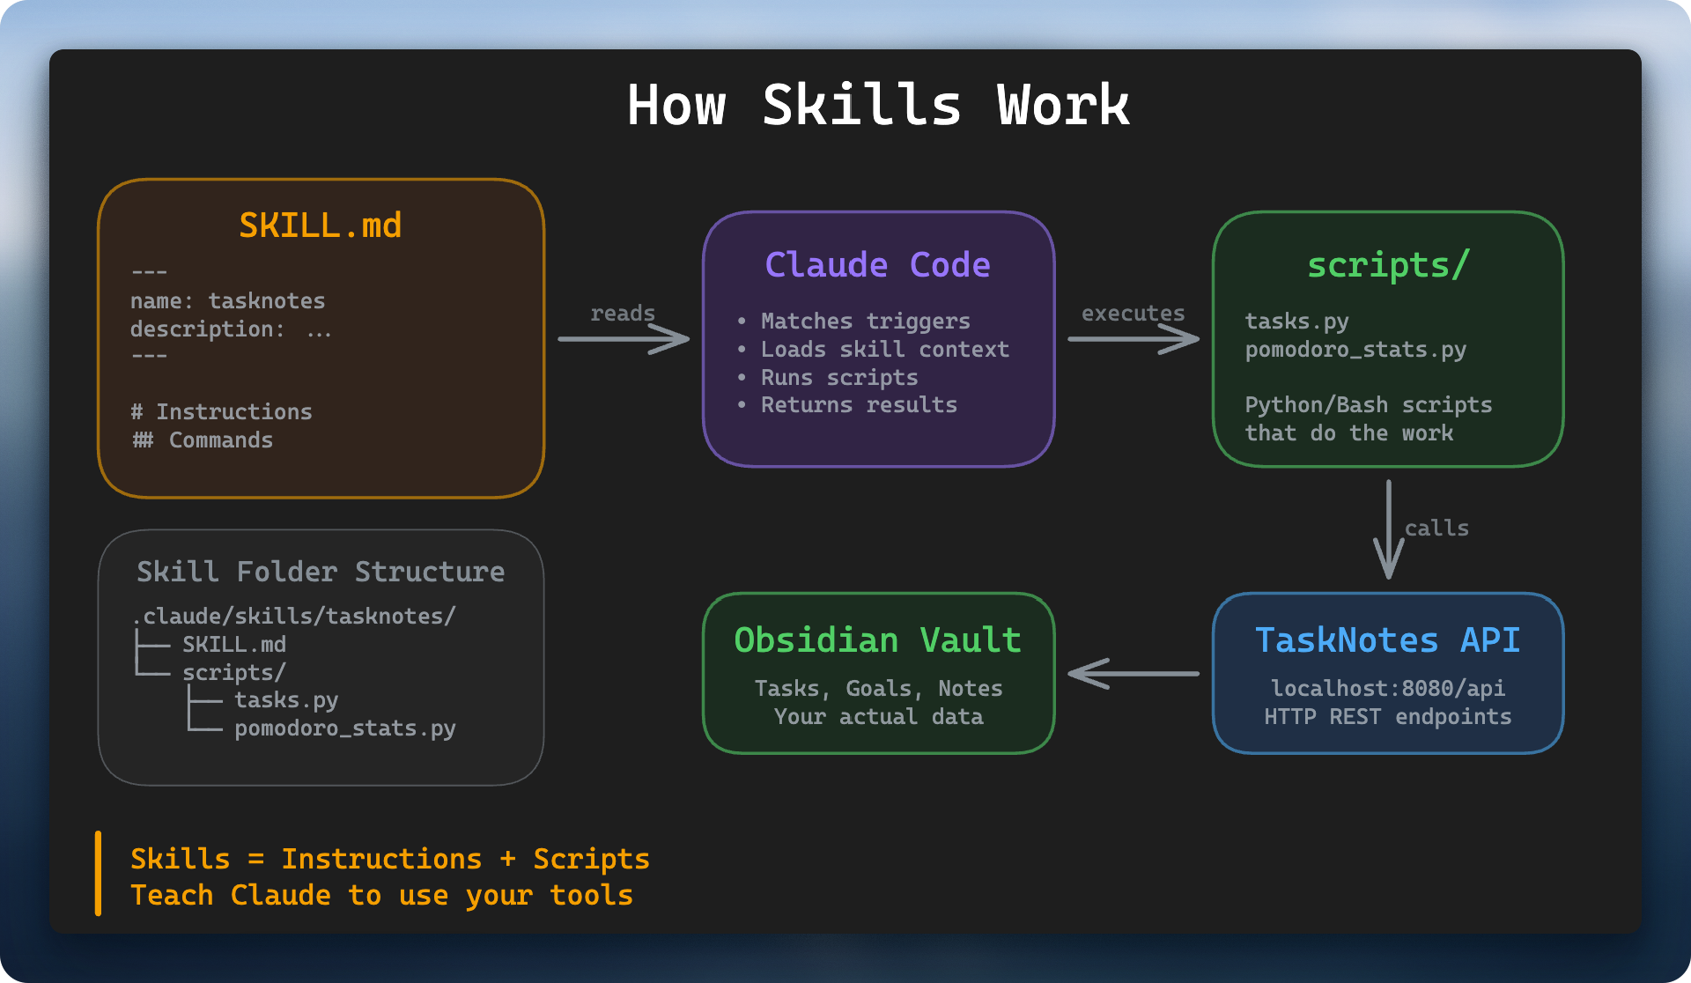
Task: Click the localhost:8080/api endpoint text
Action: pos(1388,688)
